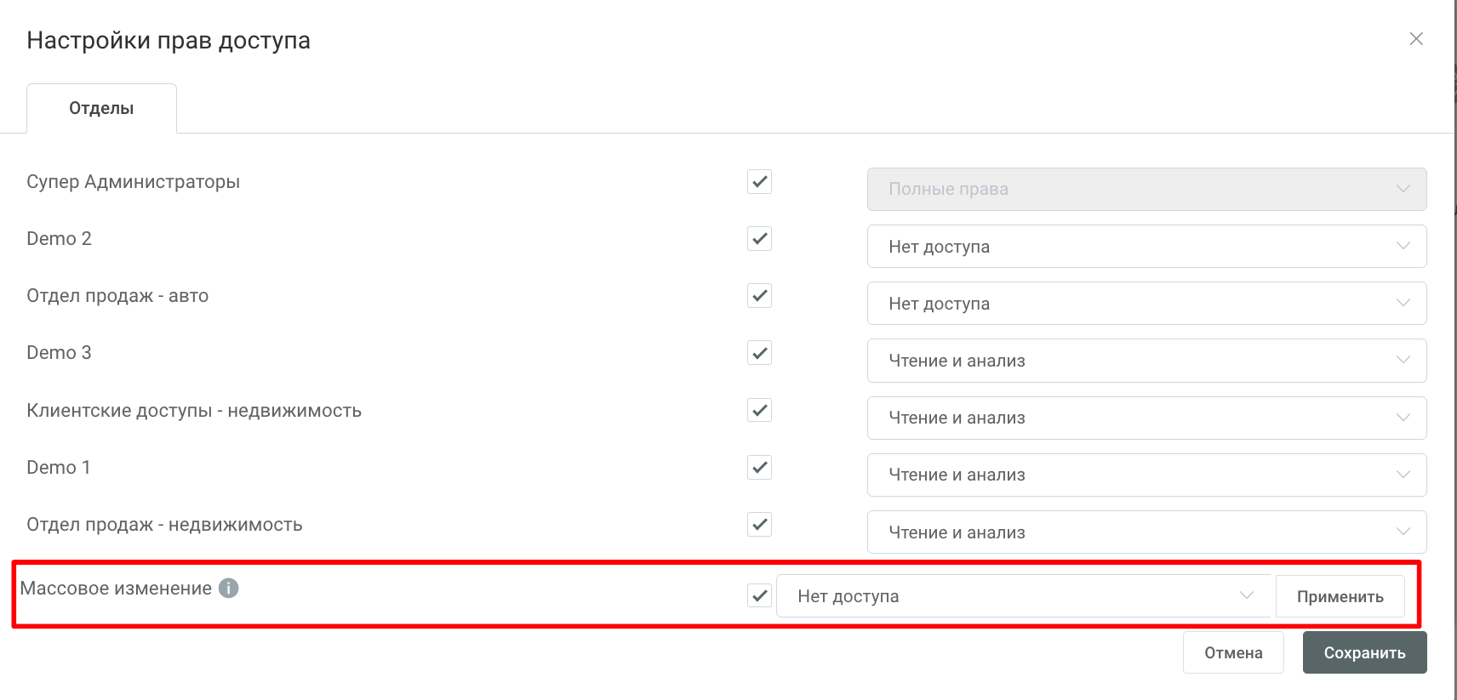Toggle Клиентские доступы - недвижимость checkbox
Screen dimensions: 1457x700
759,410
